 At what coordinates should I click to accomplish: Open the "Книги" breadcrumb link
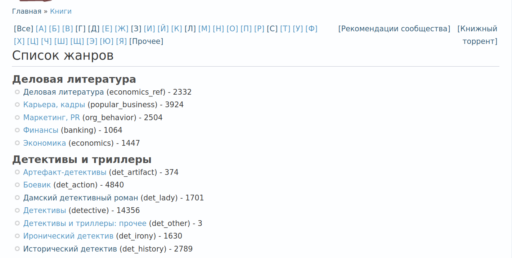click(x=61, y=12)
